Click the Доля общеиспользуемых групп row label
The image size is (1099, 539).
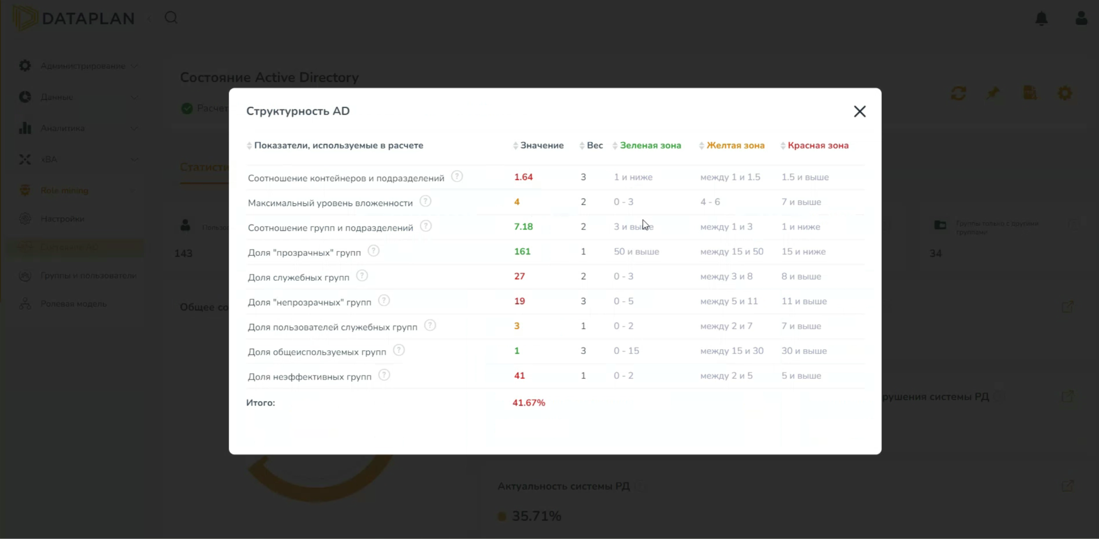(317, 352)
